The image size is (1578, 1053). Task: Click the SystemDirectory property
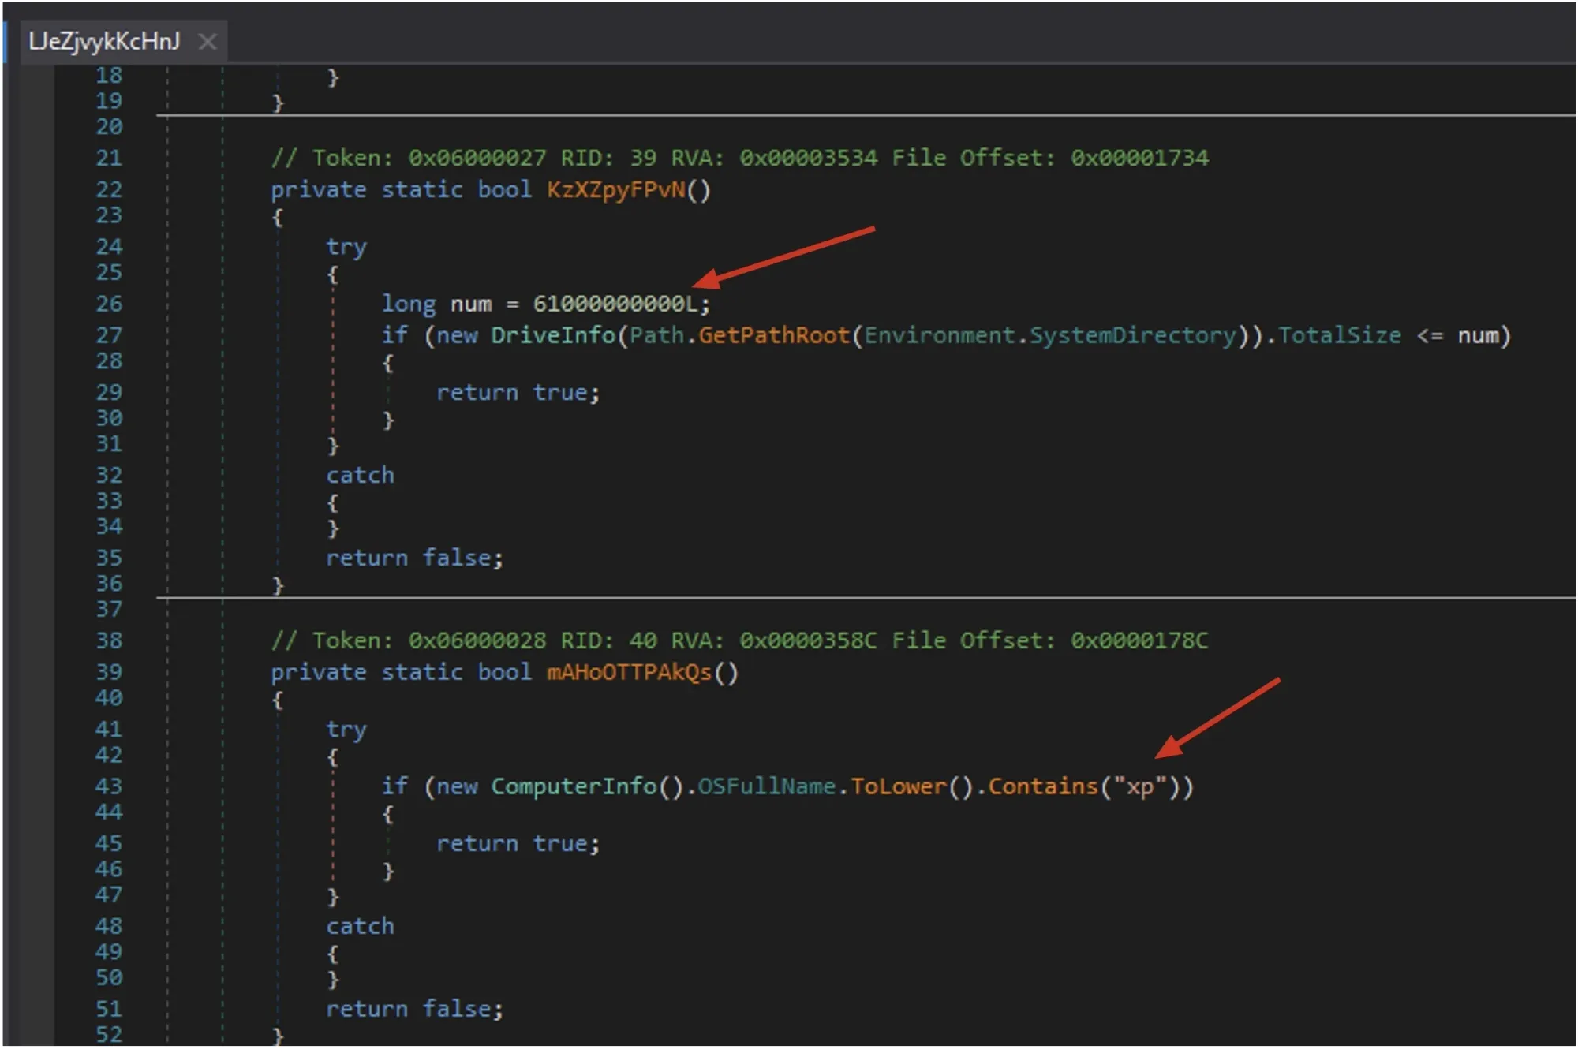pyautogui.click(x=1133, y=336)
